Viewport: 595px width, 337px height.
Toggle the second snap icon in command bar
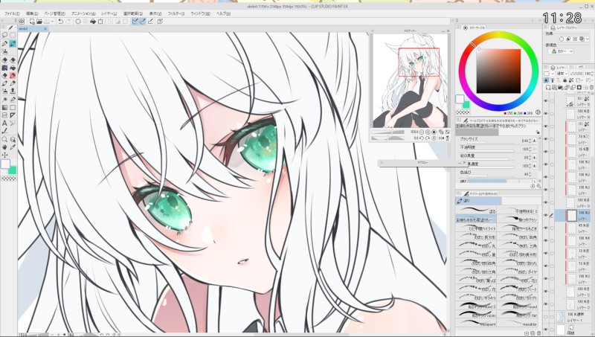[143, 22]
